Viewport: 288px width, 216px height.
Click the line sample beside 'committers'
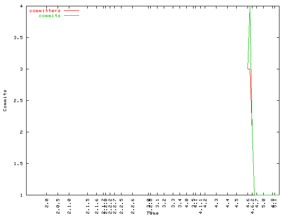click(71, 10)
